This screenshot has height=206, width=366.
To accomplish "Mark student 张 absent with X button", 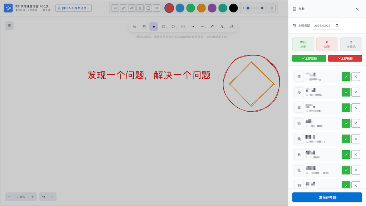I will coord(356,170).
